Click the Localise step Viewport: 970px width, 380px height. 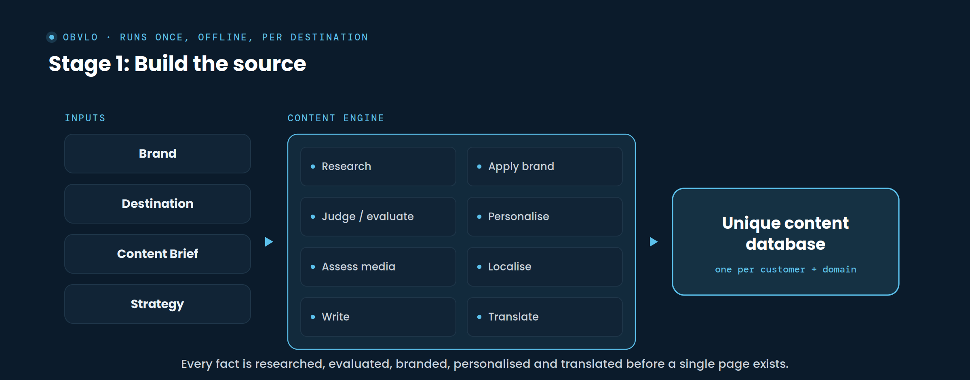[x=545, y=267]
